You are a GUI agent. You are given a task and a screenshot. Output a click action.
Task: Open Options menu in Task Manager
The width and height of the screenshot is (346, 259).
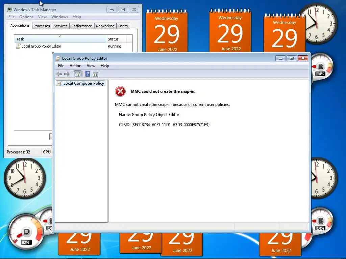pyautogui.click(x=26, y=17)
